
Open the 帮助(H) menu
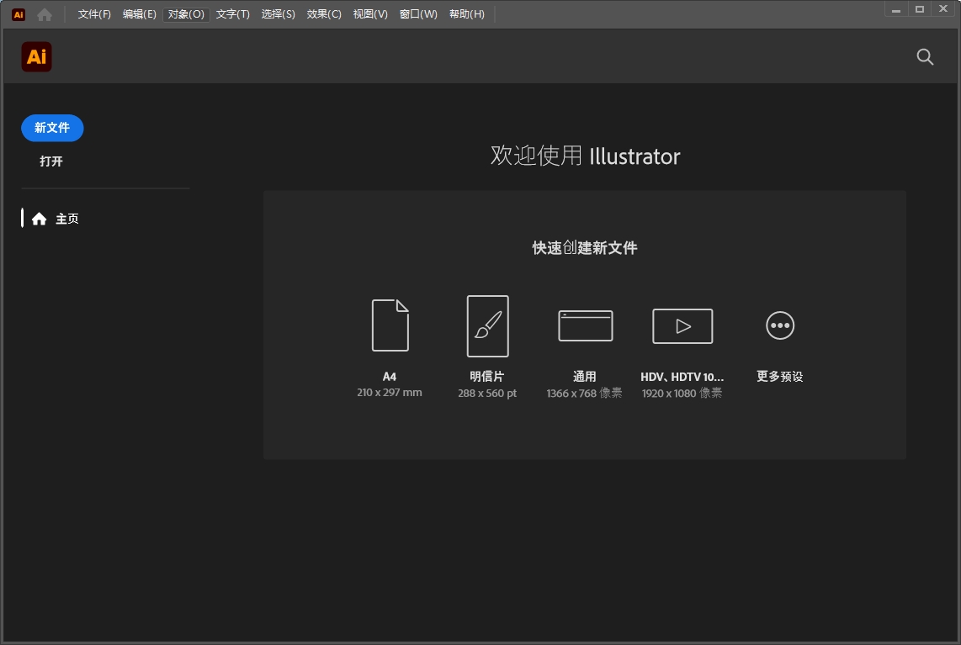[x=466, y=13]
